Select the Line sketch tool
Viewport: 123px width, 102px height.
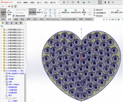45,10
